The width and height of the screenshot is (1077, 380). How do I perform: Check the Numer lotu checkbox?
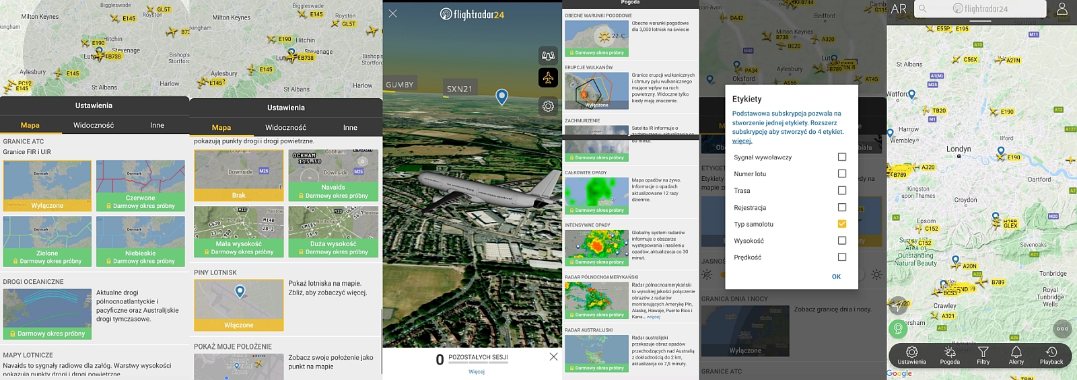coord(841,174)
